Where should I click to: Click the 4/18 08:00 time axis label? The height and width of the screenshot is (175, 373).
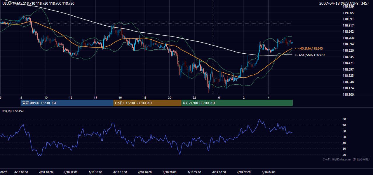coord(22,172)
